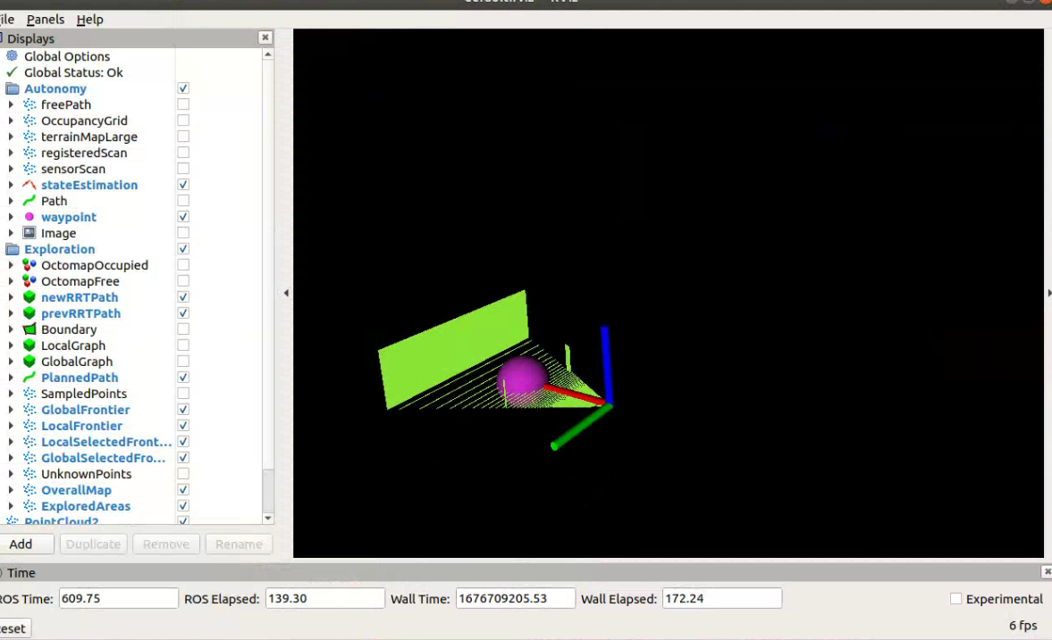Image resolution: width=1052 pixels, height=640 pixels.
Task: Click the Image display icon
Action: (29, 233)
